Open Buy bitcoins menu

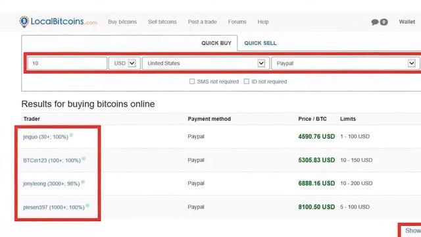coord(122,22)
